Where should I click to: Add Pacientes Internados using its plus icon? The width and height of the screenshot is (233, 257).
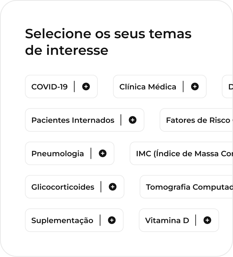(133, 120)
